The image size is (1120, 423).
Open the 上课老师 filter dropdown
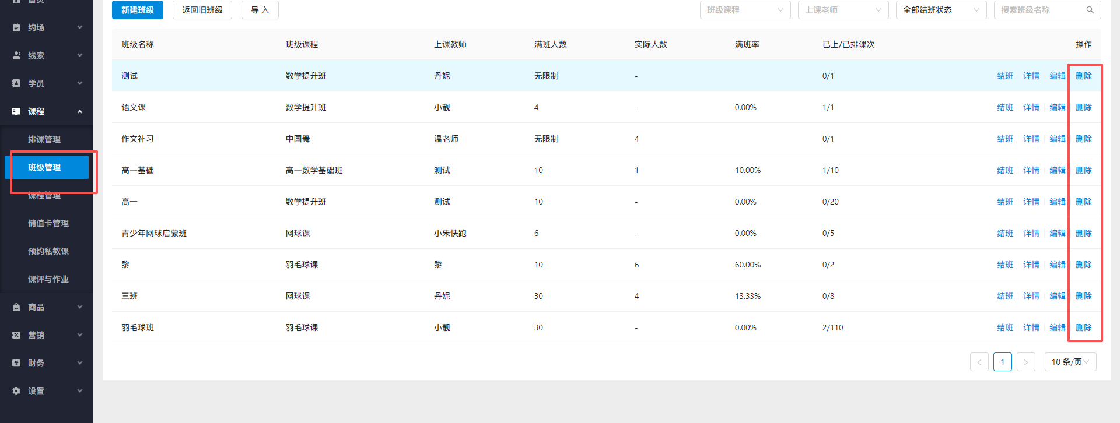click(843, 10)
